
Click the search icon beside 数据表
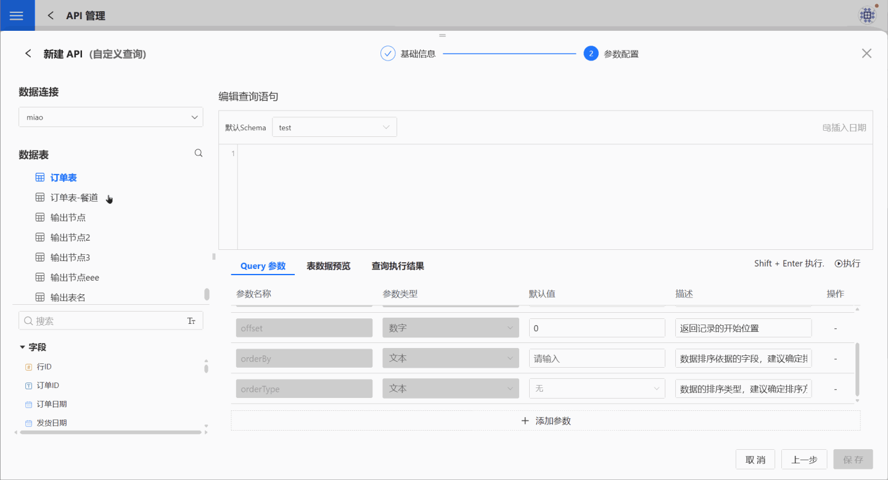(x=199, y=153)
